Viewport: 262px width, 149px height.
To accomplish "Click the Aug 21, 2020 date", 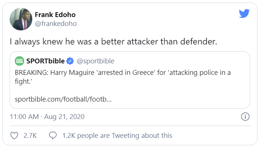I will tap(64, 117).
